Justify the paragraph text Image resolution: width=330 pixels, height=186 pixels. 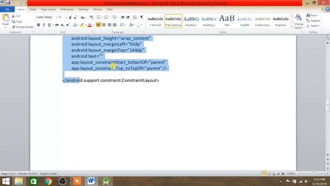coord(114,25)
